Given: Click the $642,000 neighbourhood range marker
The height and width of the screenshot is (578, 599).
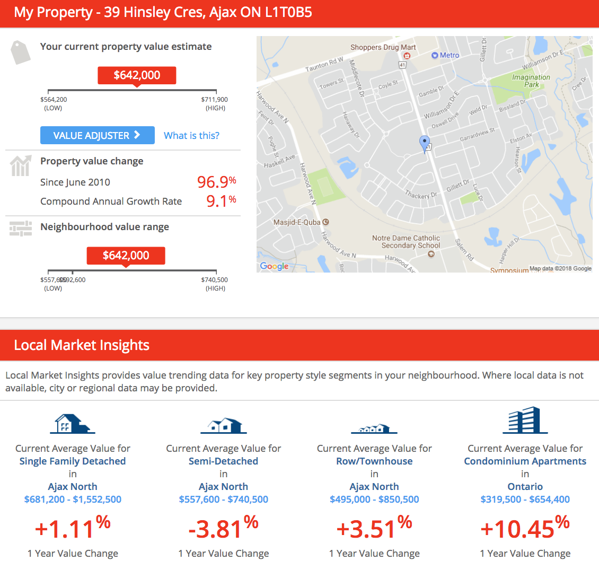Looking at the screenshot, I should 126,256.
